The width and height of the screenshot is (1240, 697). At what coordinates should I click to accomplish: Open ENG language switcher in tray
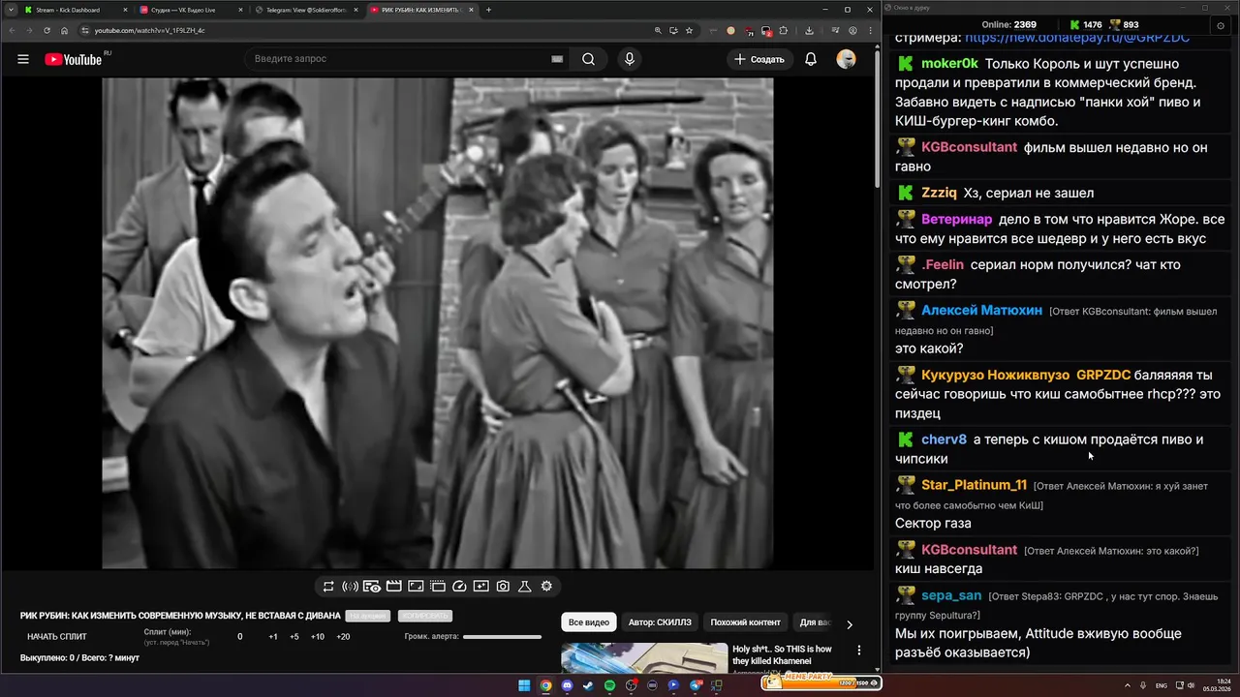pos(1162,685)
